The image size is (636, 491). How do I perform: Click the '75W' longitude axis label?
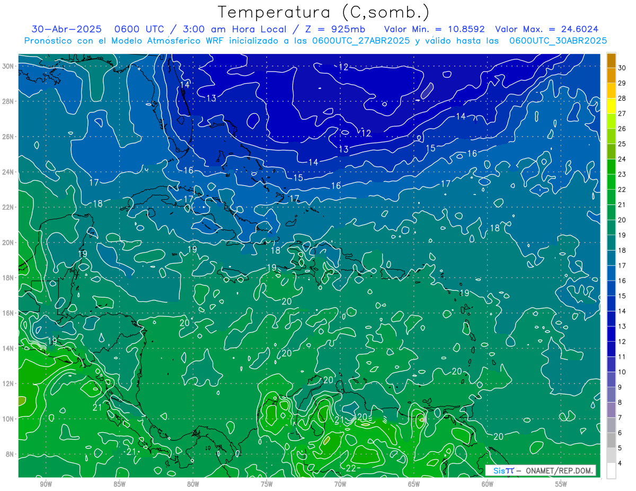tap(267, 484)
